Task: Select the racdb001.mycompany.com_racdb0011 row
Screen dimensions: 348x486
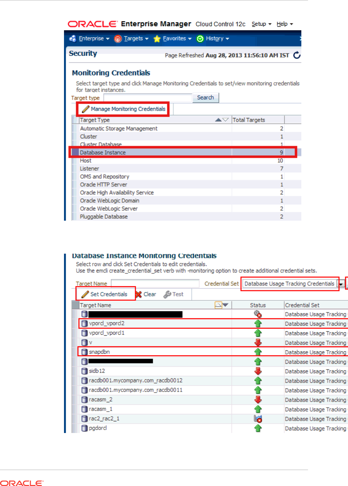Action: click(210, 390)
